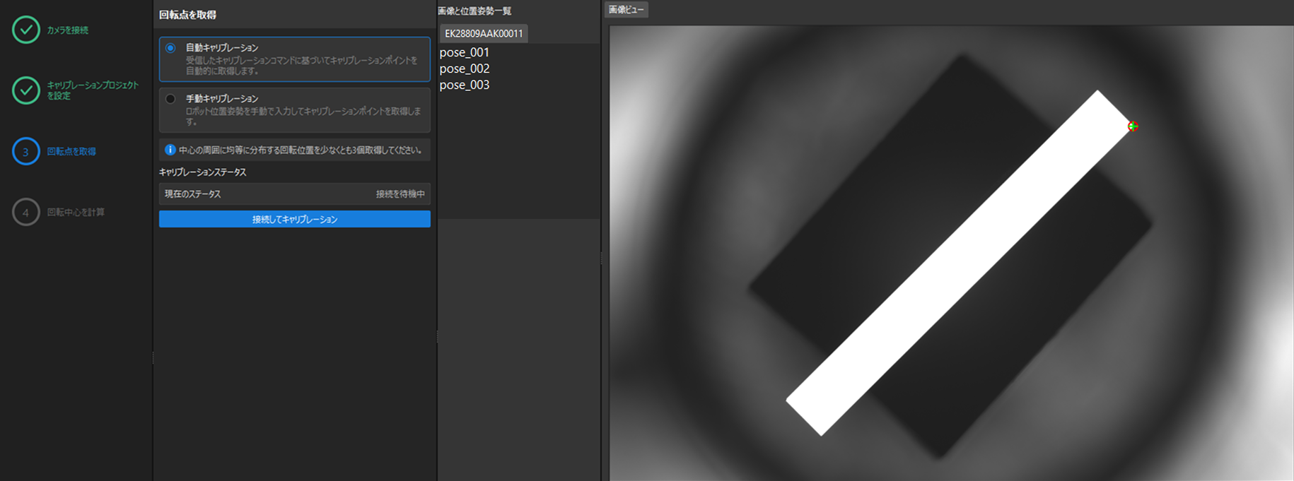Click the white bar in the image view
This screenshot has height=481, width=1294.
coord(959,263)
